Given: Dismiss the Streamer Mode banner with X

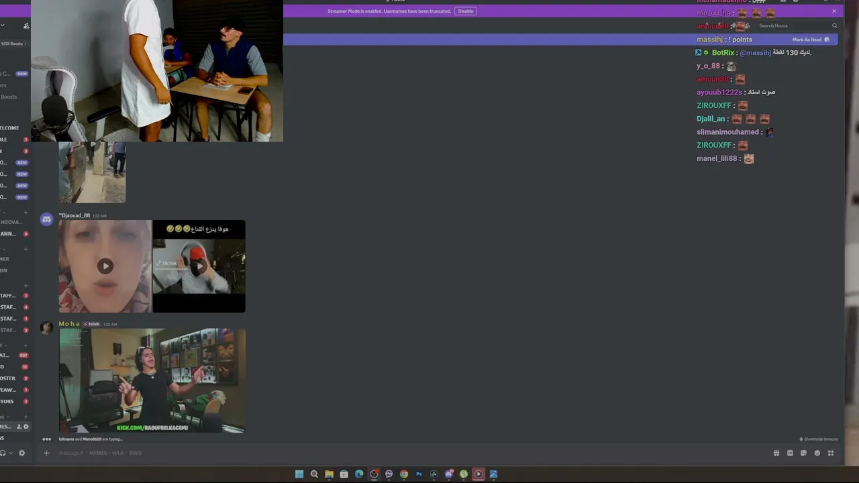Looking at the screenshot, I should pyautogui.click(x=834, y=11).
